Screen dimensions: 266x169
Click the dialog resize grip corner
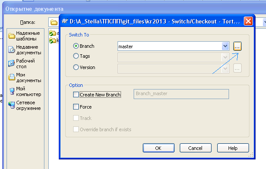point(251,155)
